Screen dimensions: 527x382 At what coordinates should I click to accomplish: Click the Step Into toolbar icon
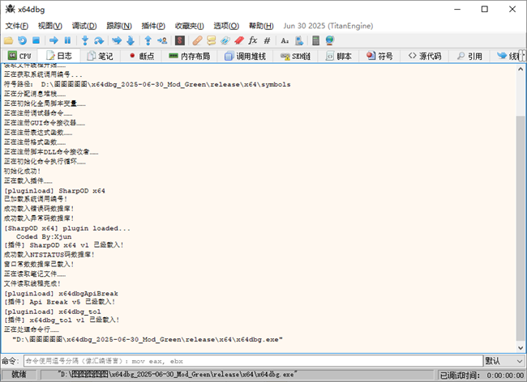pyautogui.click(x=85, y=40)
